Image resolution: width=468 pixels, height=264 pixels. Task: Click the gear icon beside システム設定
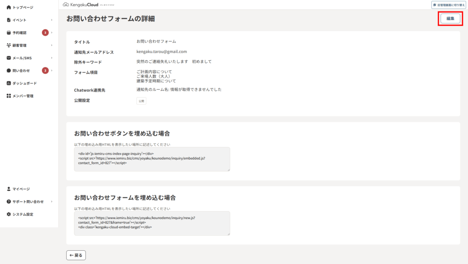click(9, 214)
